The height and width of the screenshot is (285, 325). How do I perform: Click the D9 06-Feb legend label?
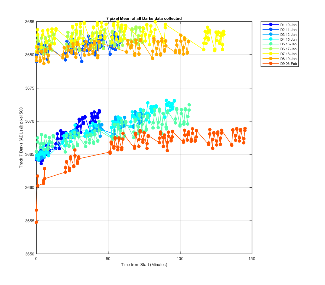point(288,64)
